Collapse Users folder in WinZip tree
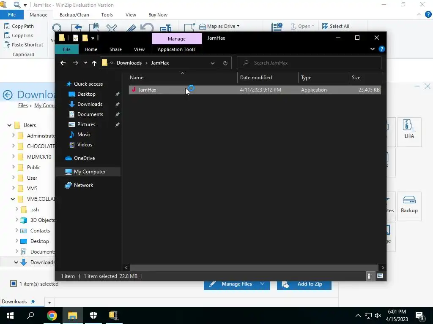The height and width of the screenshot is (324, 433). [x=9, y=125]
